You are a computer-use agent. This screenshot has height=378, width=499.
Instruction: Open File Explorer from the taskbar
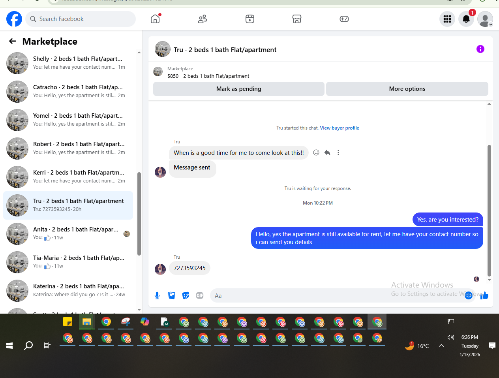click(x=87, y=322)
